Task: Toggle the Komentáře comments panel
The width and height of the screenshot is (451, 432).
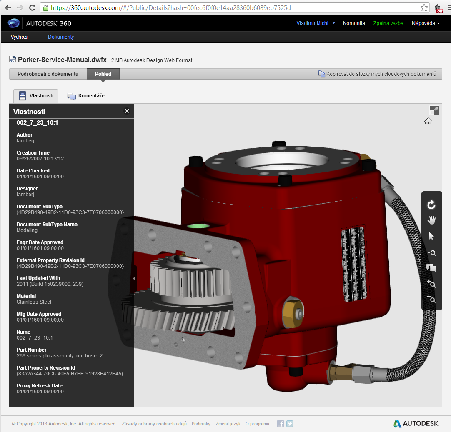Action: point(86,96)
